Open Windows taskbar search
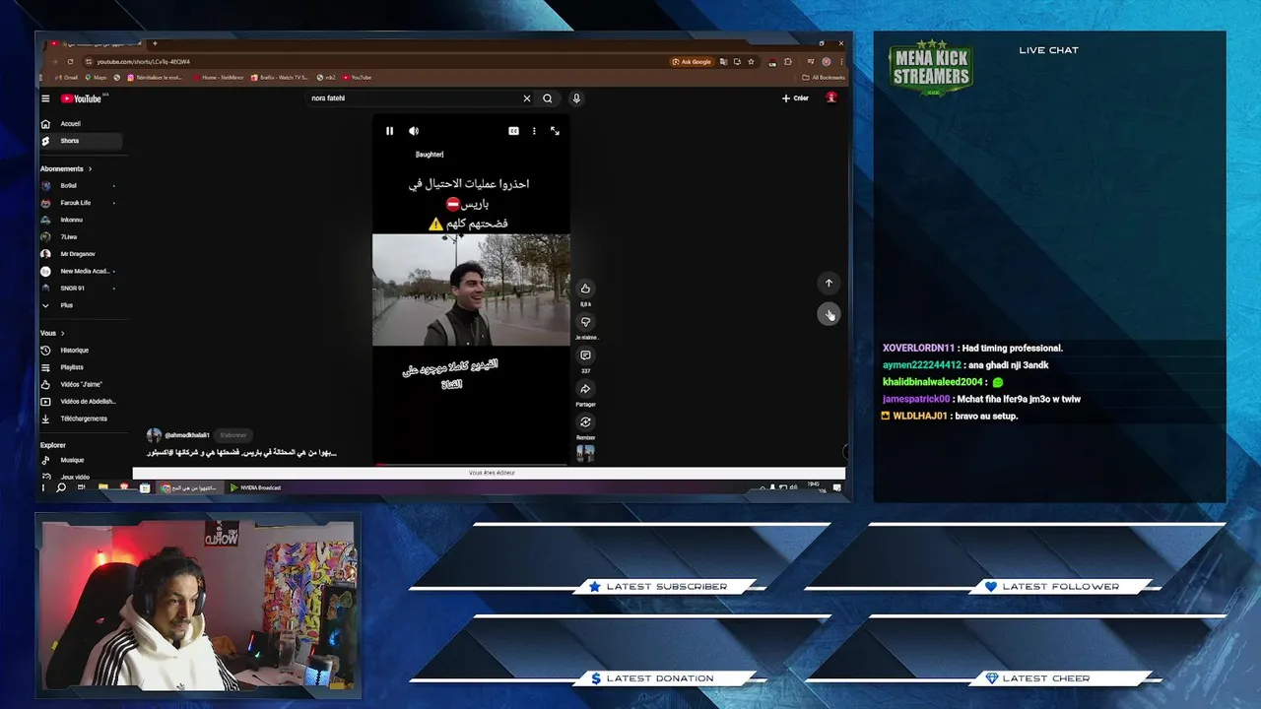The width and height of the screenshot is (1261, 709). tap(61, 487)
